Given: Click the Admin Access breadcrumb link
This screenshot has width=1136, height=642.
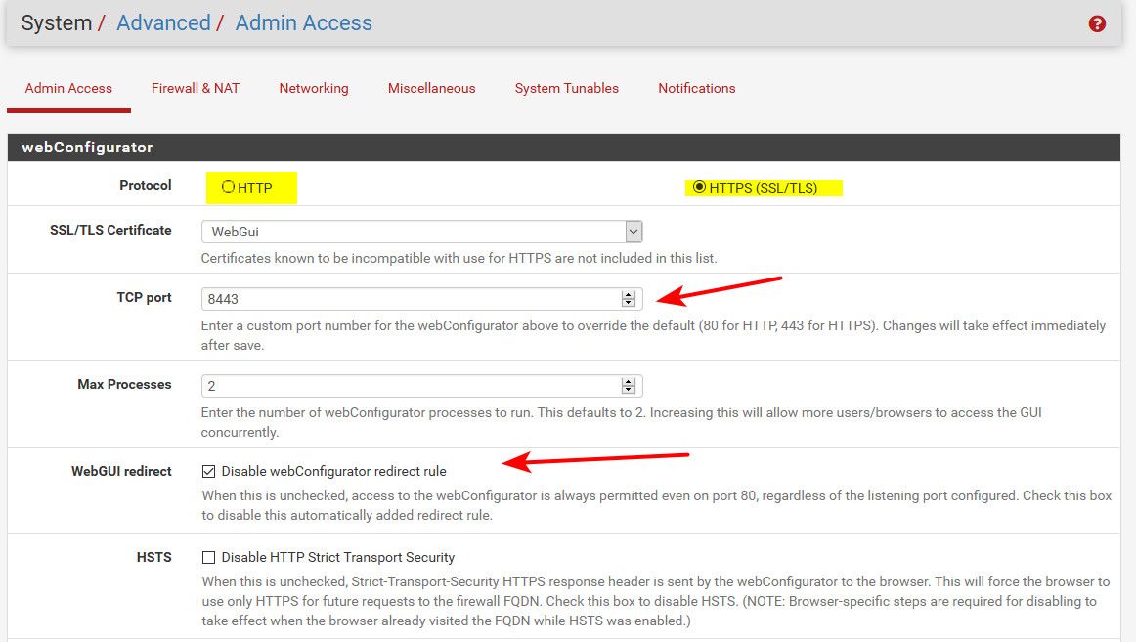Looking at the screenshot, I should point(304,23).
